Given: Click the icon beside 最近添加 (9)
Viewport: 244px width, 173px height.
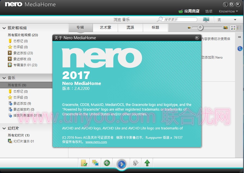Looking at the screenshot, I should (10, 103).
